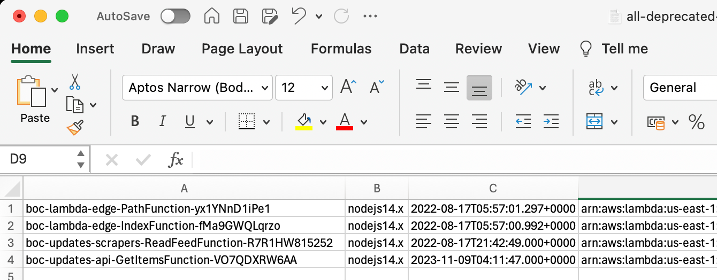Toggle Underline formatting
This screenshot has width=717, height=280.
[x=189, y=122]
